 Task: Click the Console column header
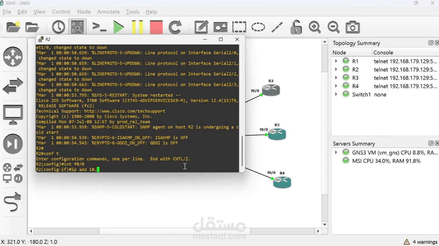[405, 52]
